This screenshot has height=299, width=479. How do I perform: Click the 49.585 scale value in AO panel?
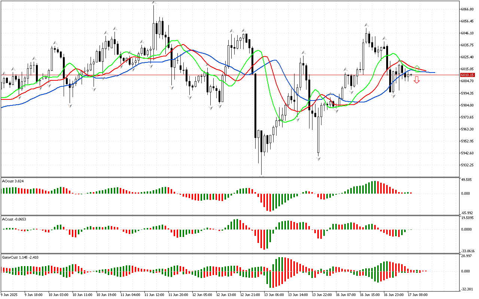point(467,180)
